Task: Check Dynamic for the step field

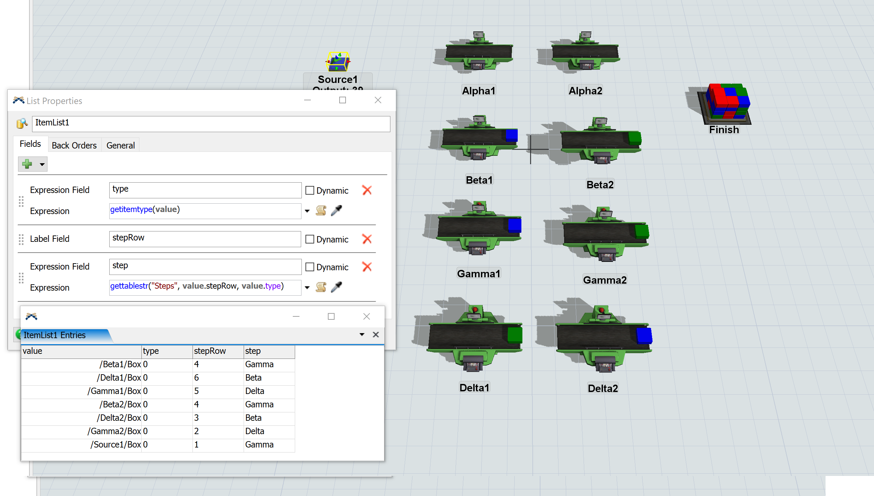Action: (x=309, y=267)
